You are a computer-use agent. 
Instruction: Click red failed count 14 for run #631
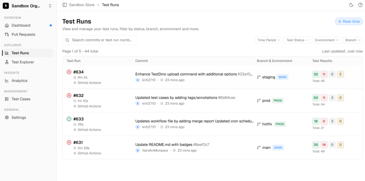click(324, 145)
